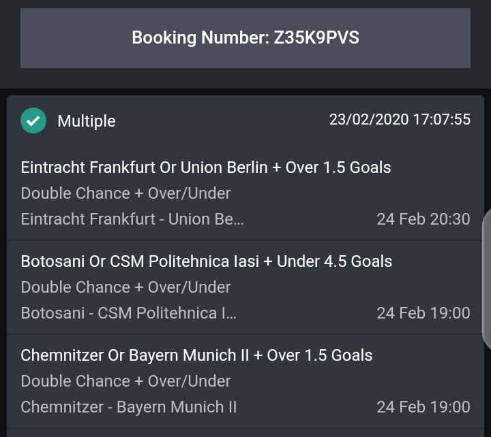The image size is (491, 437).
Task: Select Chemnitzer - Bayern Munich II match name
Action: 129,407
